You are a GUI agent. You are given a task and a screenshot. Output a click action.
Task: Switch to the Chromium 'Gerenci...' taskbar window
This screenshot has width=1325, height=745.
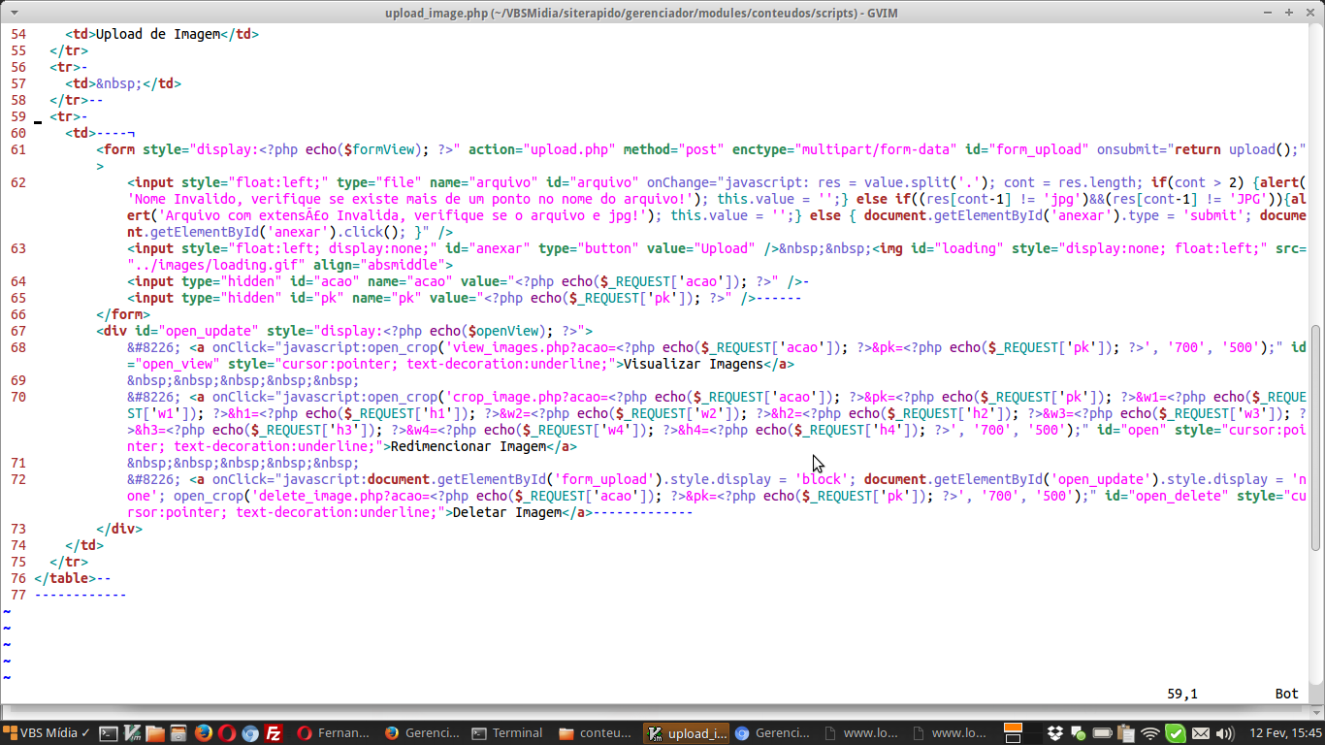pyautogui.click(x=772, y=733)
